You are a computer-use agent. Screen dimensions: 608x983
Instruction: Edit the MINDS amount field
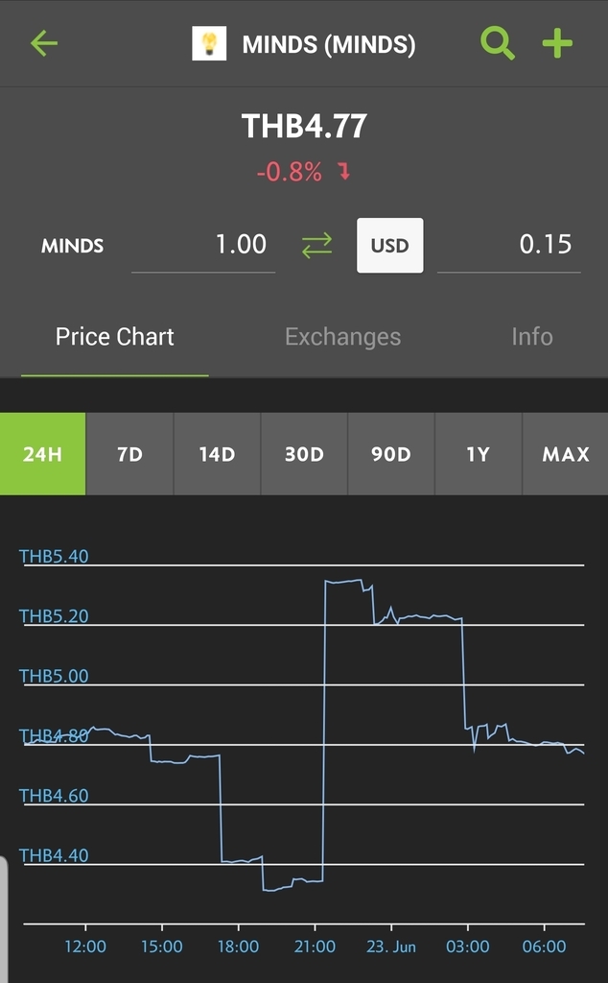click(203, 246)
